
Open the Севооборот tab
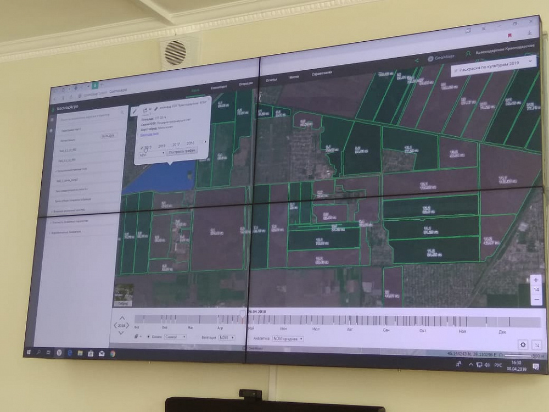(x=219, y=87)
